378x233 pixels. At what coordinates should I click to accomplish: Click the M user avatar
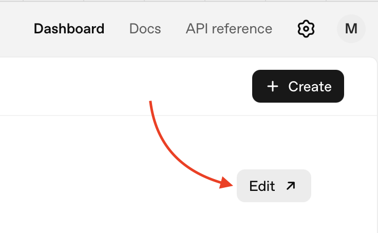coord(351,29)
